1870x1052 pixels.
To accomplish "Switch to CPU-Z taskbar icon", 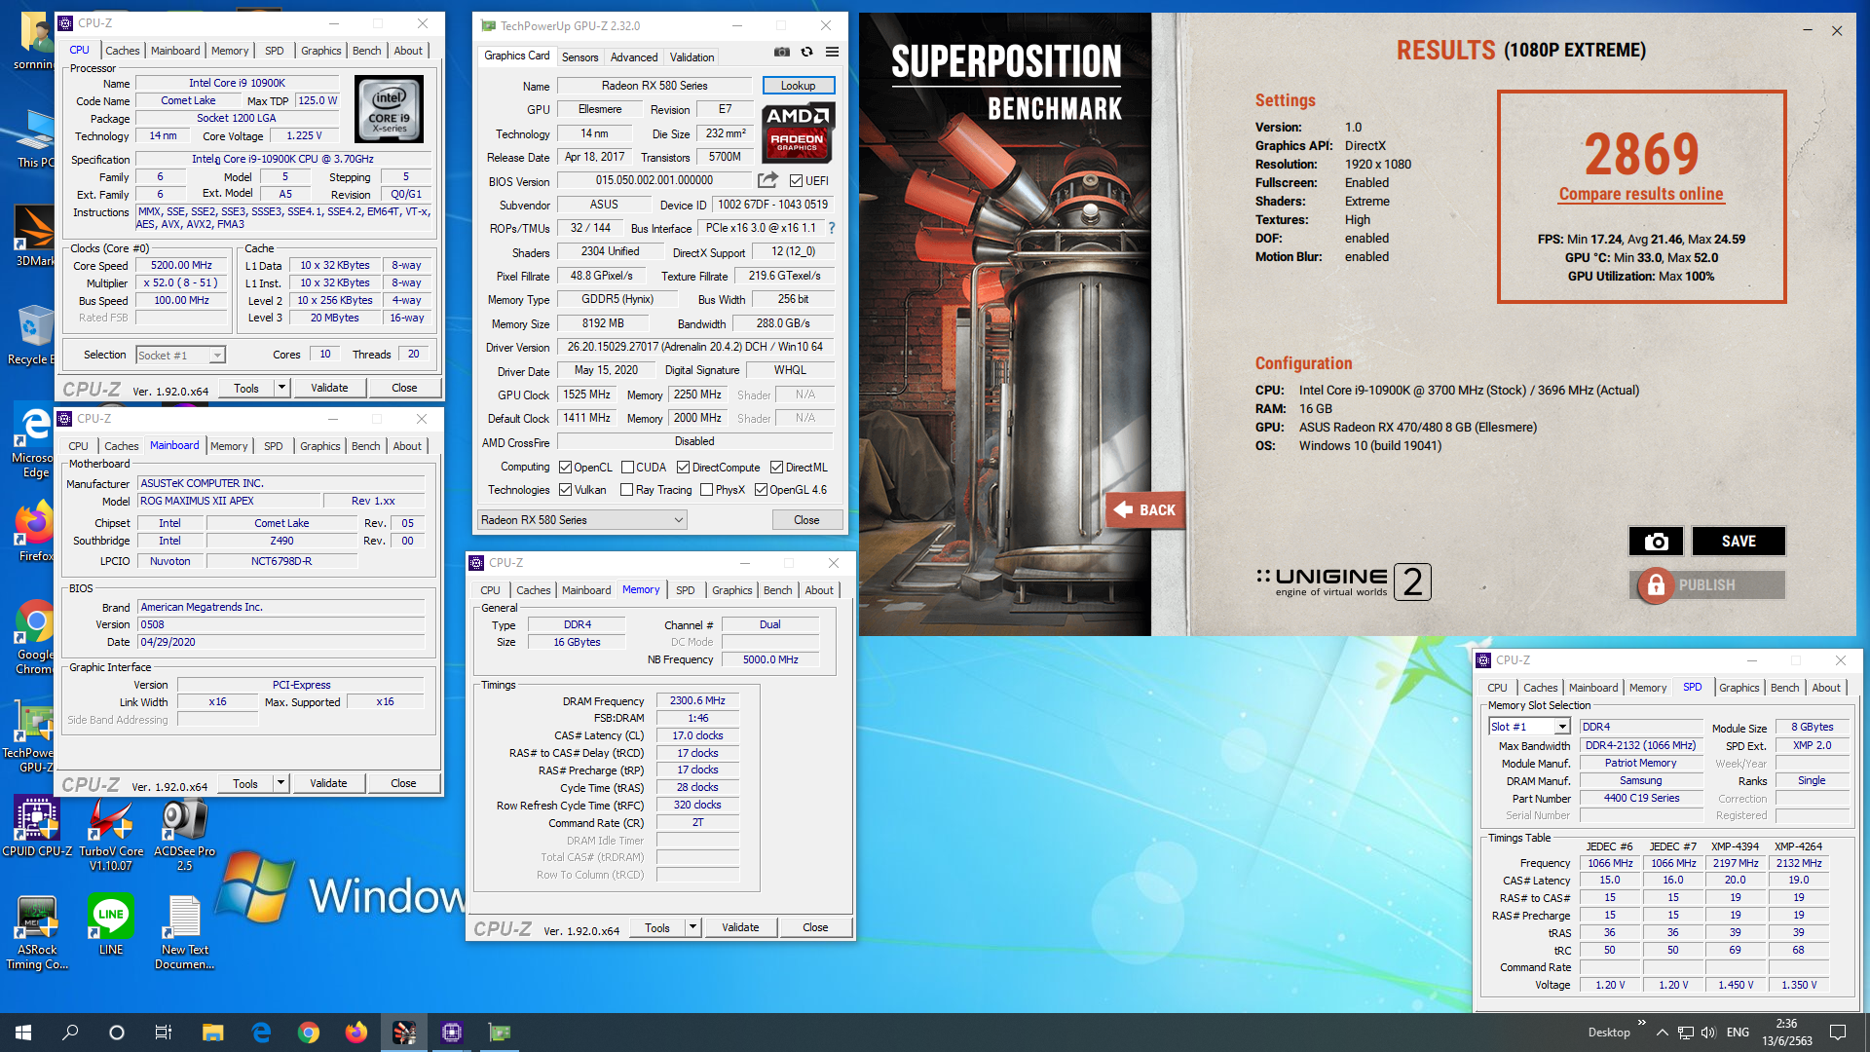I will pos(452,1033).
